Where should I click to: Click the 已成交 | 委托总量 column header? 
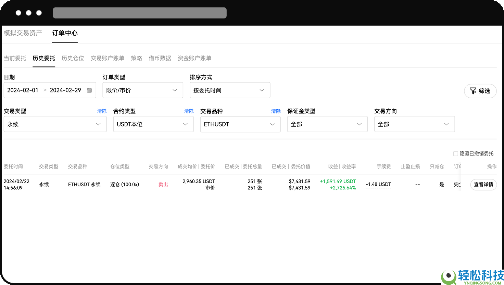243,166
